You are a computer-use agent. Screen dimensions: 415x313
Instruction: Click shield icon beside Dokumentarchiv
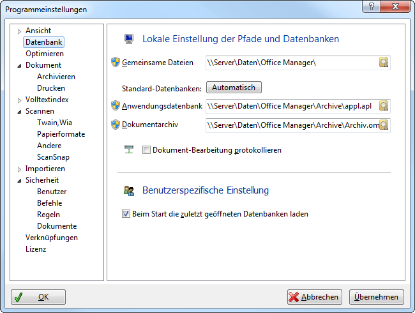coord(116,125)
